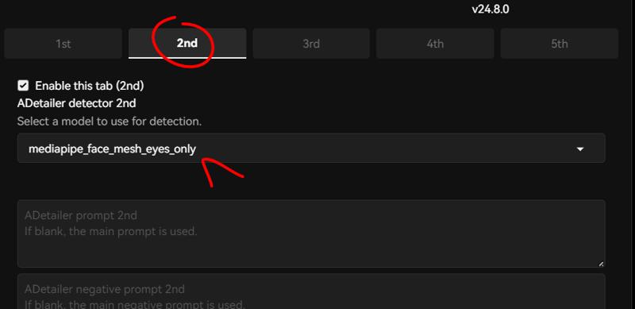The image size is (635, 309).
Task: Uncheck the Enable this tab checkbox
Action: 23,86
